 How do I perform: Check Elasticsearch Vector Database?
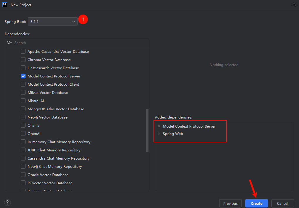point(23,68)
